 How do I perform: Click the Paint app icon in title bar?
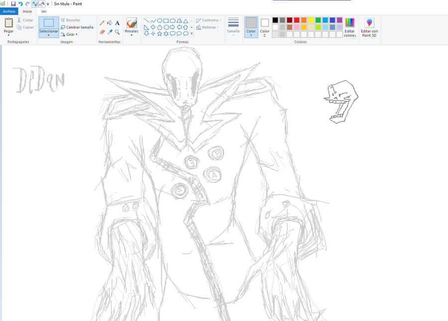[x=2, y=3]
